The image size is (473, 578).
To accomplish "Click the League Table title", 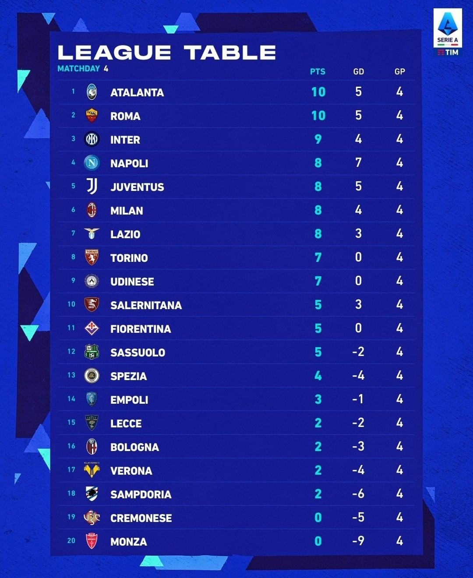I will pyautogui.click(x=166, y=53).
